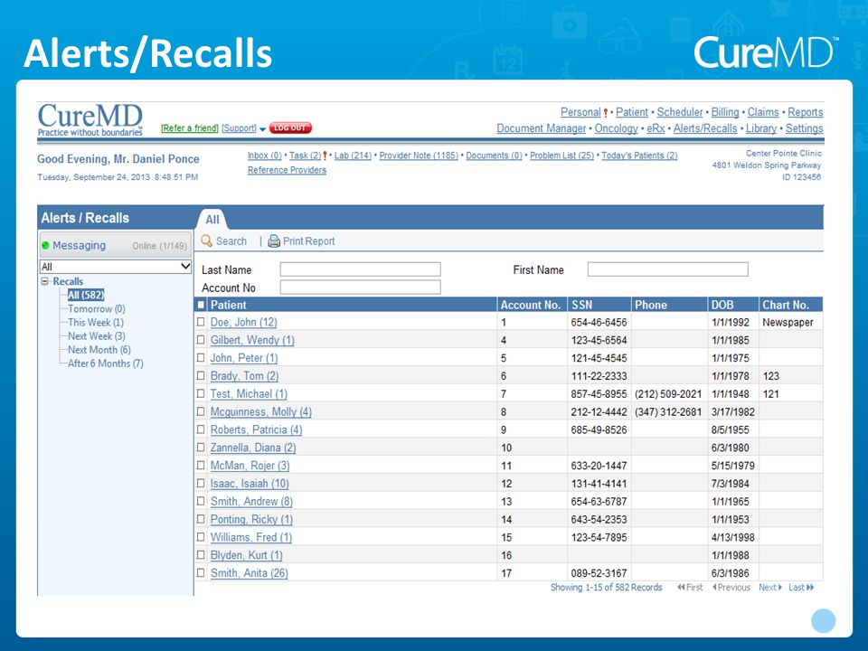Click the CureMD Practice without boundaries logo
868x651 pixels.
pos(90,119)
